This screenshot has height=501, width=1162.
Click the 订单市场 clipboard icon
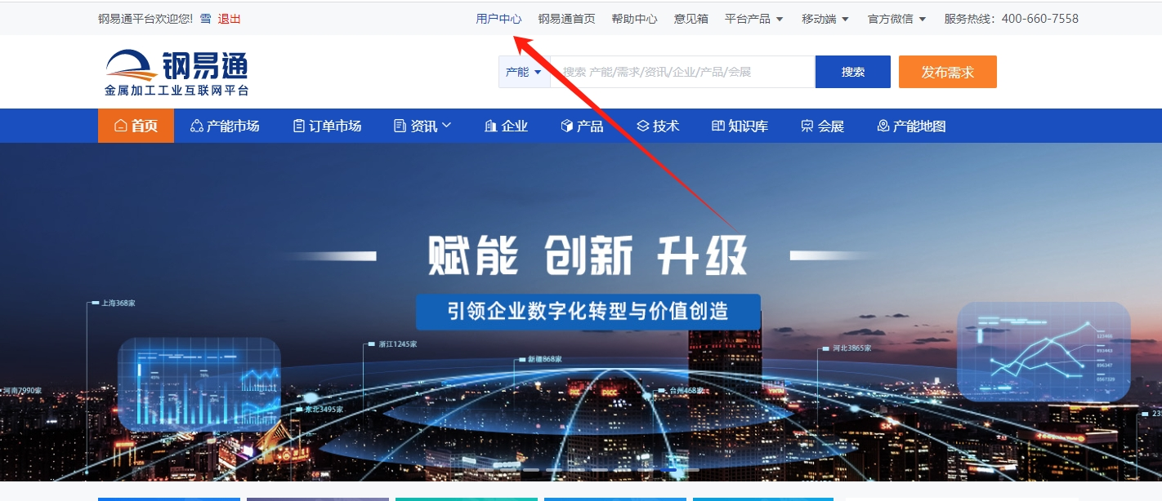click(299, 126)
